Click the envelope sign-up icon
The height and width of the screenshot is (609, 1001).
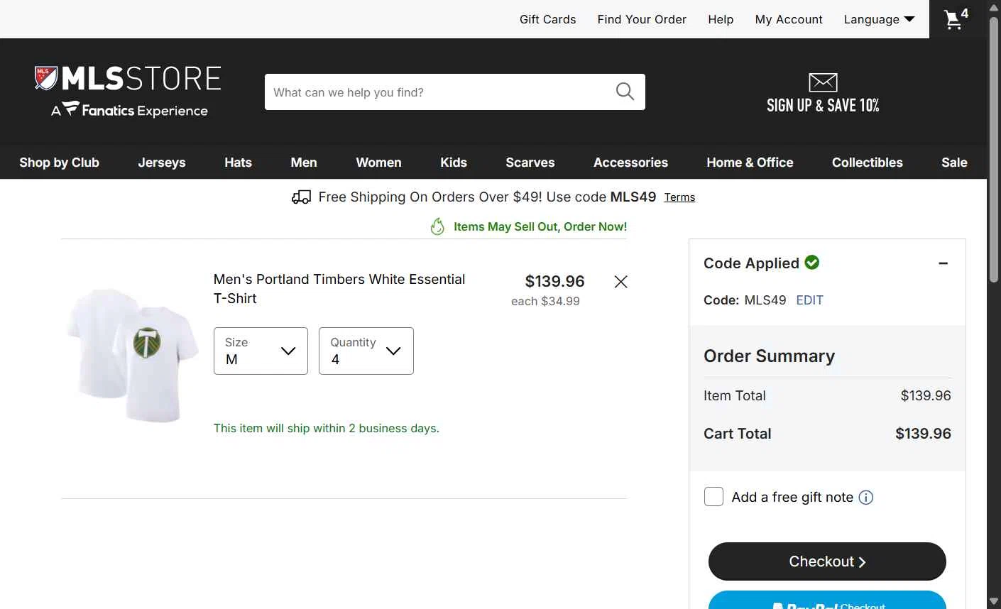click(x=823, y=82)
